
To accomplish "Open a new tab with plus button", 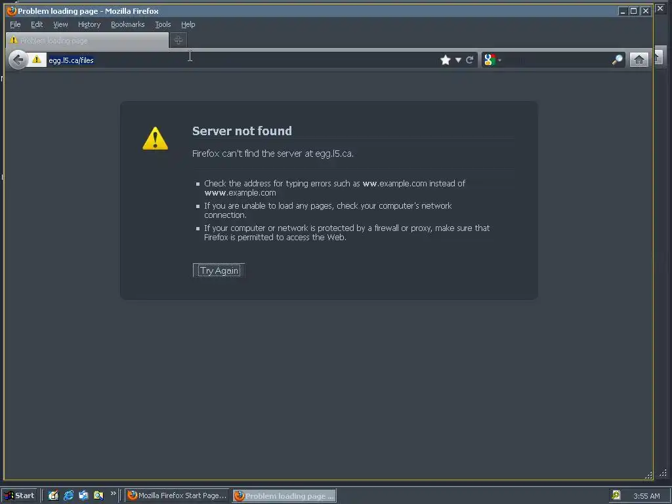I will 178,40.
